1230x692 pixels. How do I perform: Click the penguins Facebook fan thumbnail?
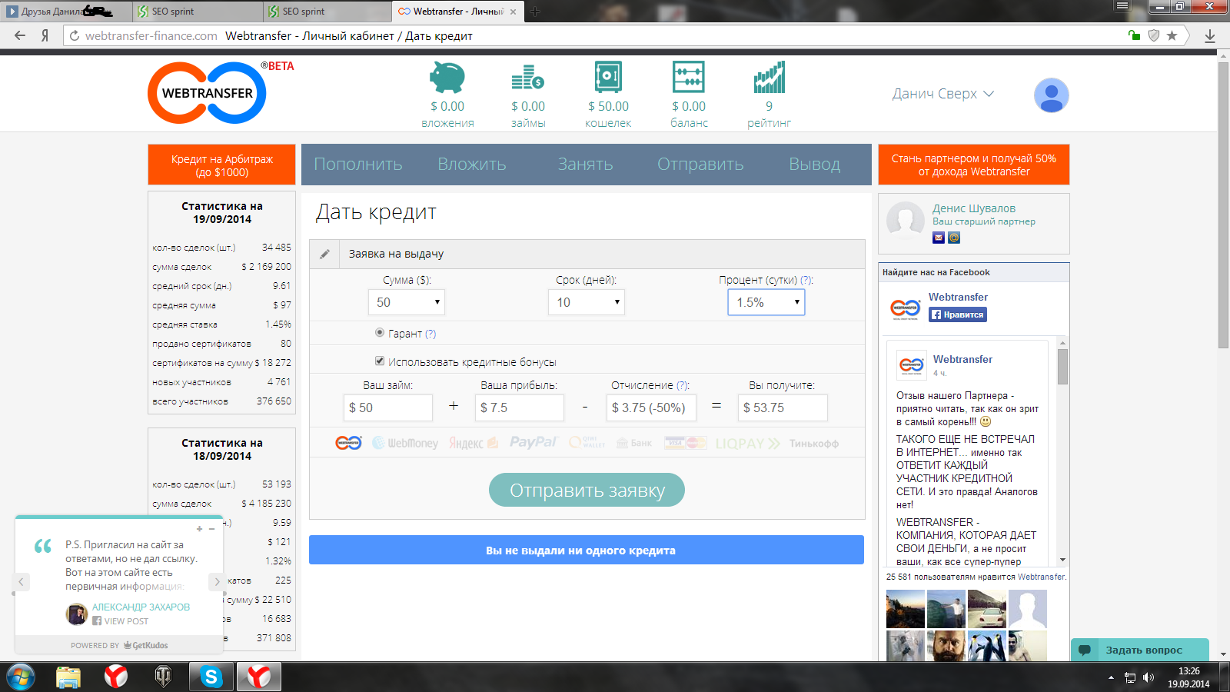coord(987,647)
